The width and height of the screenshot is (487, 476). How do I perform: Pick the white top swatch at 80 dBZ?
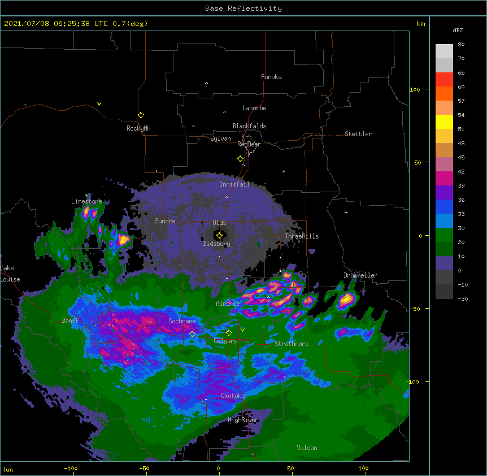(444, 51)
